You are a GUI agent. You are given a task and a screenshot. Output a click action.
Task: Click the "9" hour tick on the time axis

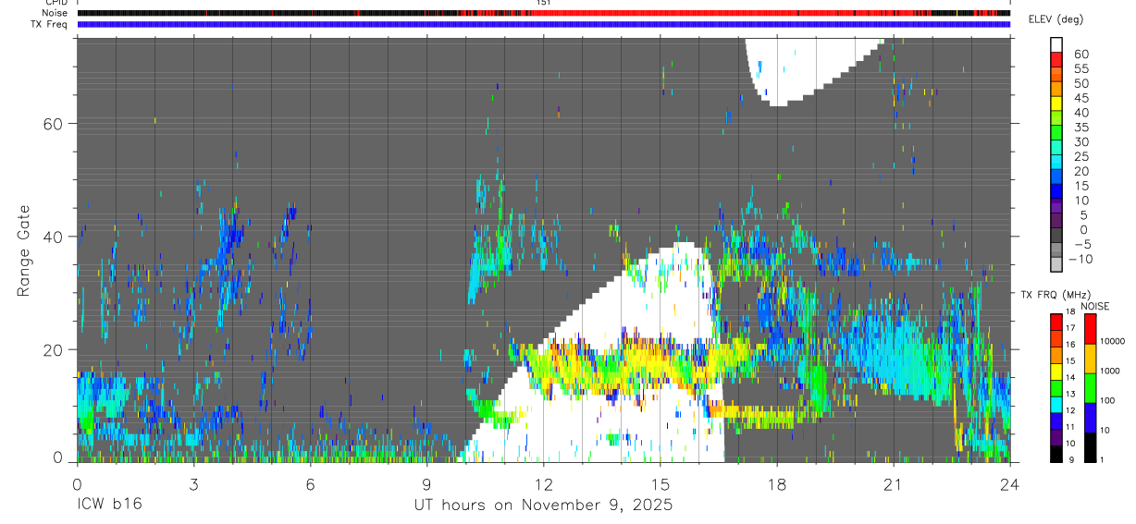coord(426,483)
